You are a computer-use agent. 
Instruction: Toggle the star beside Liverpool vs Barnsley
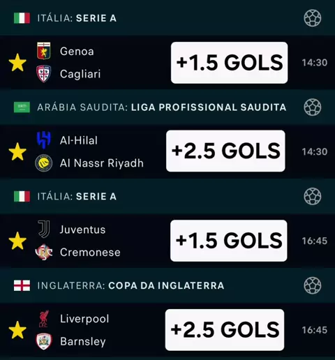[x=17, y=330]
